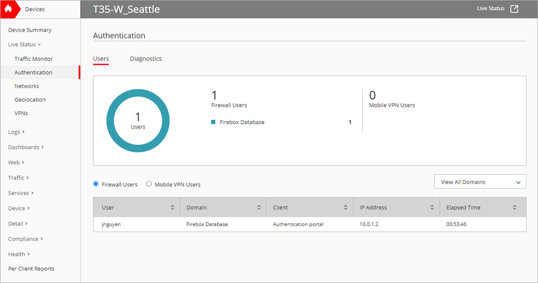This screenshot has width=538, height=283.
Task: Select the Mobile VPN Users radio button
Action: pyautogui.click(x=149, y=184)
